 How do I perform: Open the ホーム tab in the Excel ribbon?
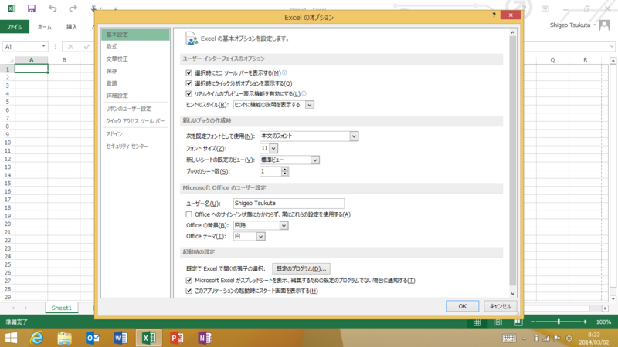tap(45, 27)
